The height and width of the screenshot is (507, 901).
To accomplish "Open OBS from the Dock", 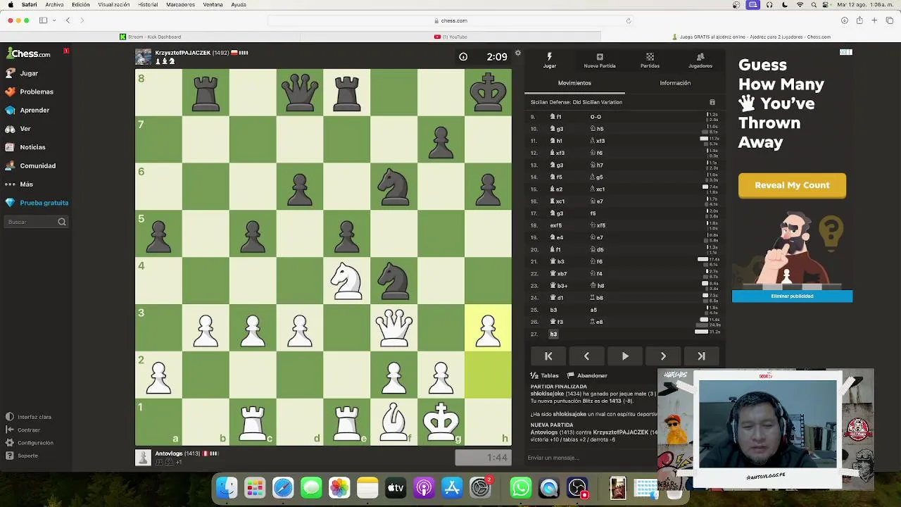I will (577, 487).
